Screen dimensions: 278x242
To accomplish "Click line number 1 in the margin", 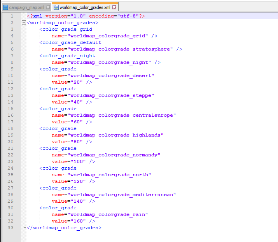I will pyautogui.click(x=12, y=16).
